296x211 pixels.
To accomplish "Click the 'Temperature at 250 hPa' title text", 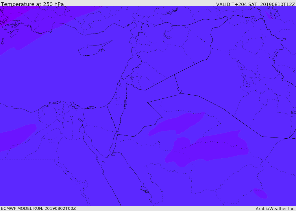I will [32, 4].
